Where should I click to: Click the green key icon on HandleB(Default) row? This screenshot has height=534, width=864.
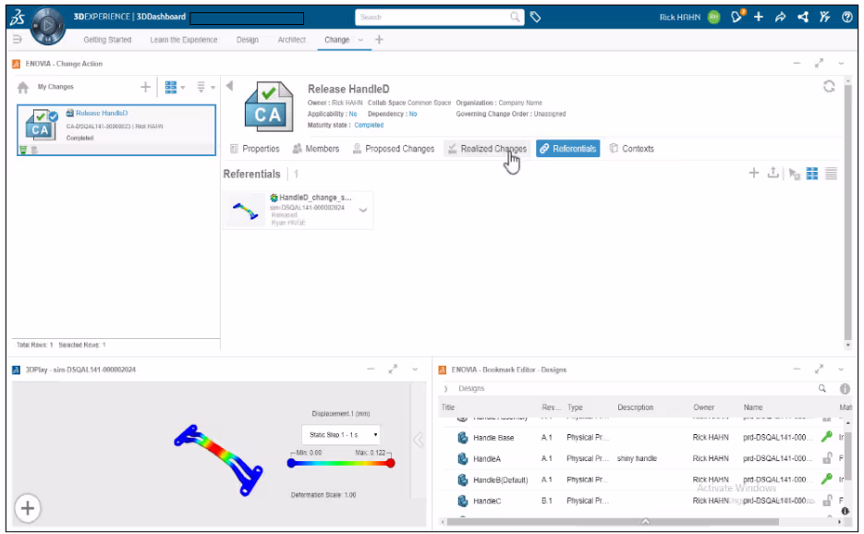coord(826,479)
